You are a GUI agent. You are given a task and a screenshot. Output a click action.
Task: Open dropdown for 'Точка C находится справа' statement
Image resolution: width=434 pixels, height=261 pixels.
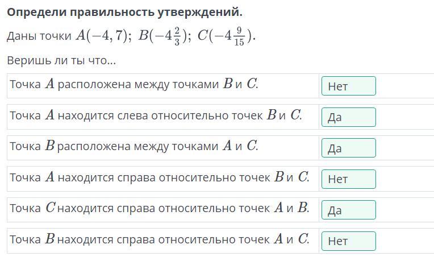348,210
